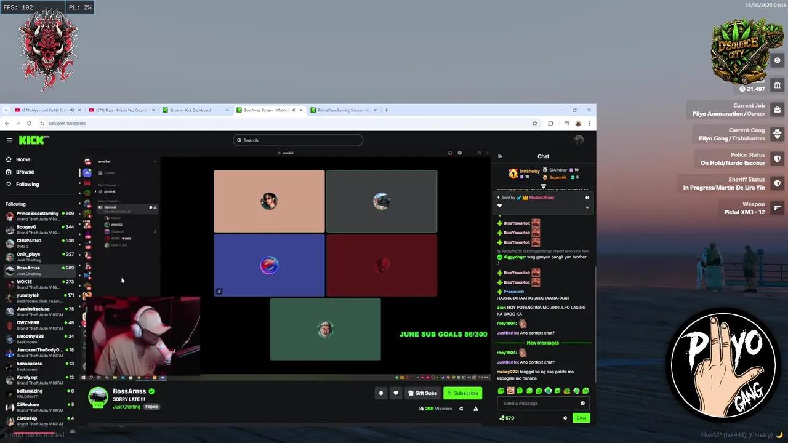
Task: Open Onik_plays channel in Following list
Action: click(40, 257)
